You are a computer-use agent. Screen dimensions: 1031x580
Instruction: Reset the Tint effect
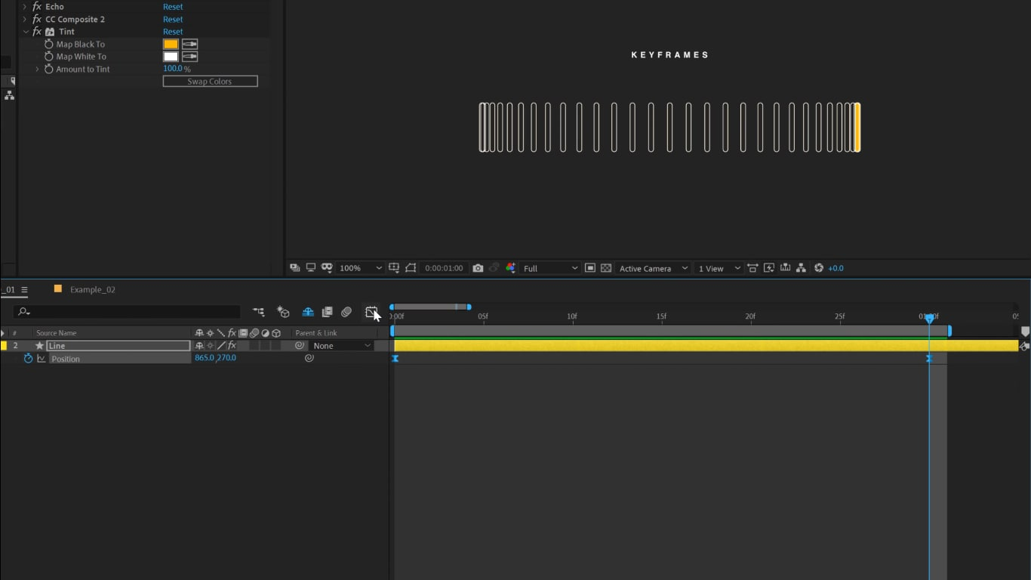click(x=173, y=31)
